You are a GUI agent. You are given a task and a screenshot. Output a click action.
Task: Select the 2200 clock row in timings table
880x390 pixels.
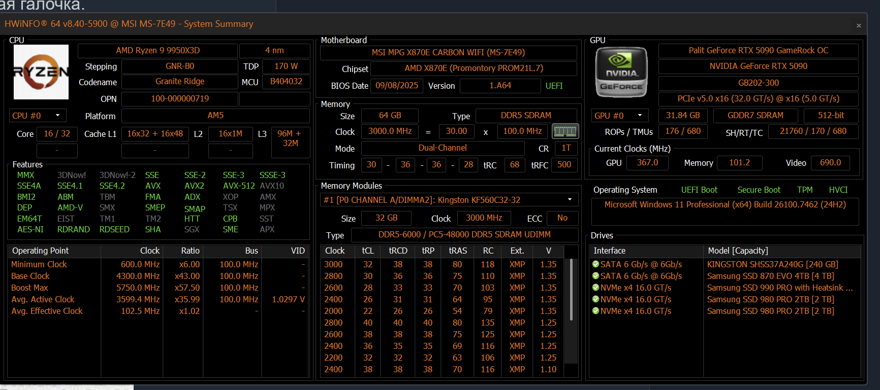[x=443, y=358]
